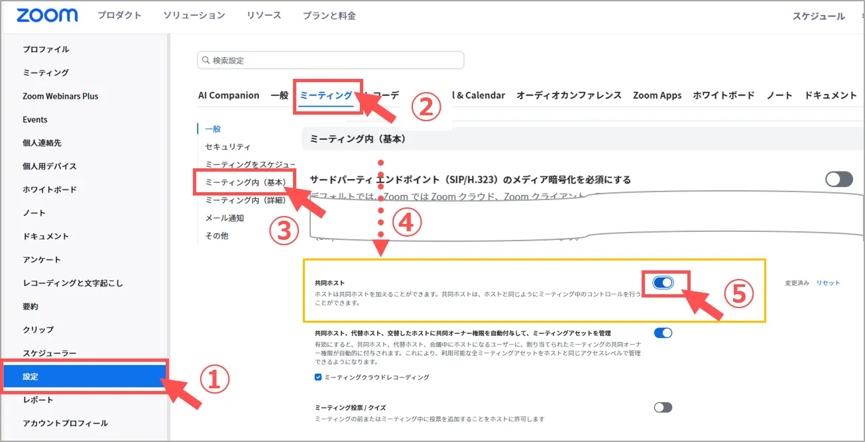This screenshot has height=442, width=865.
Task: Disable auto co-owner permission toggle
Action: (663, 333)
